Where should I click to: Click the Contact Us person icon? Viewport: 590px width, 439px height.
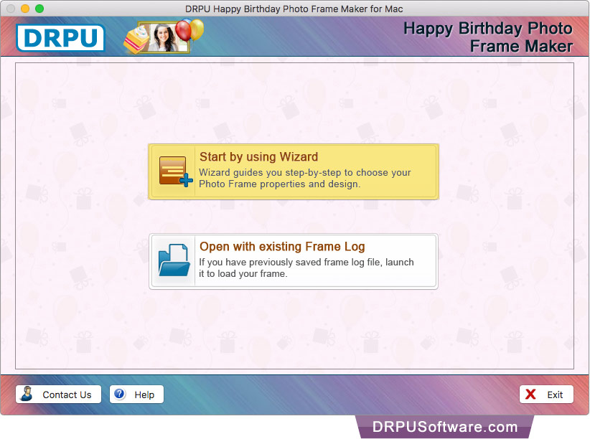[27, 394]
